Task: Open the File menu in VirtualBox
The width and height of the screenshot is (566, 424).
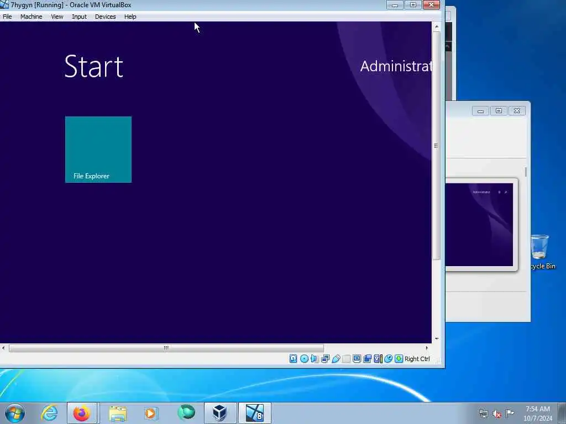Action: [x=7, y=17]
